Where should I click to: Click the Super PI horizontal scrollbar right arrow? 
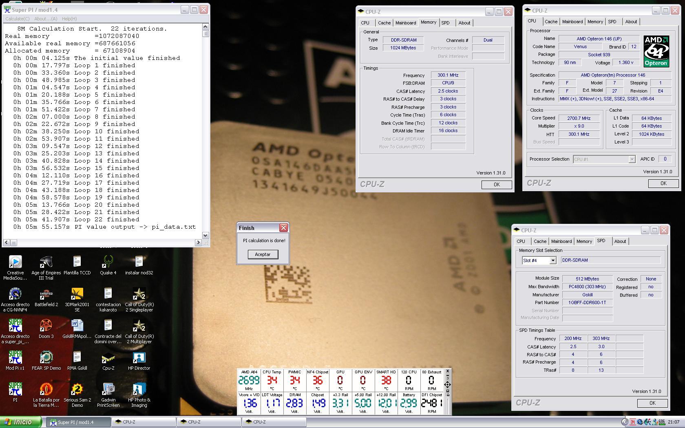tap(199, 243)
